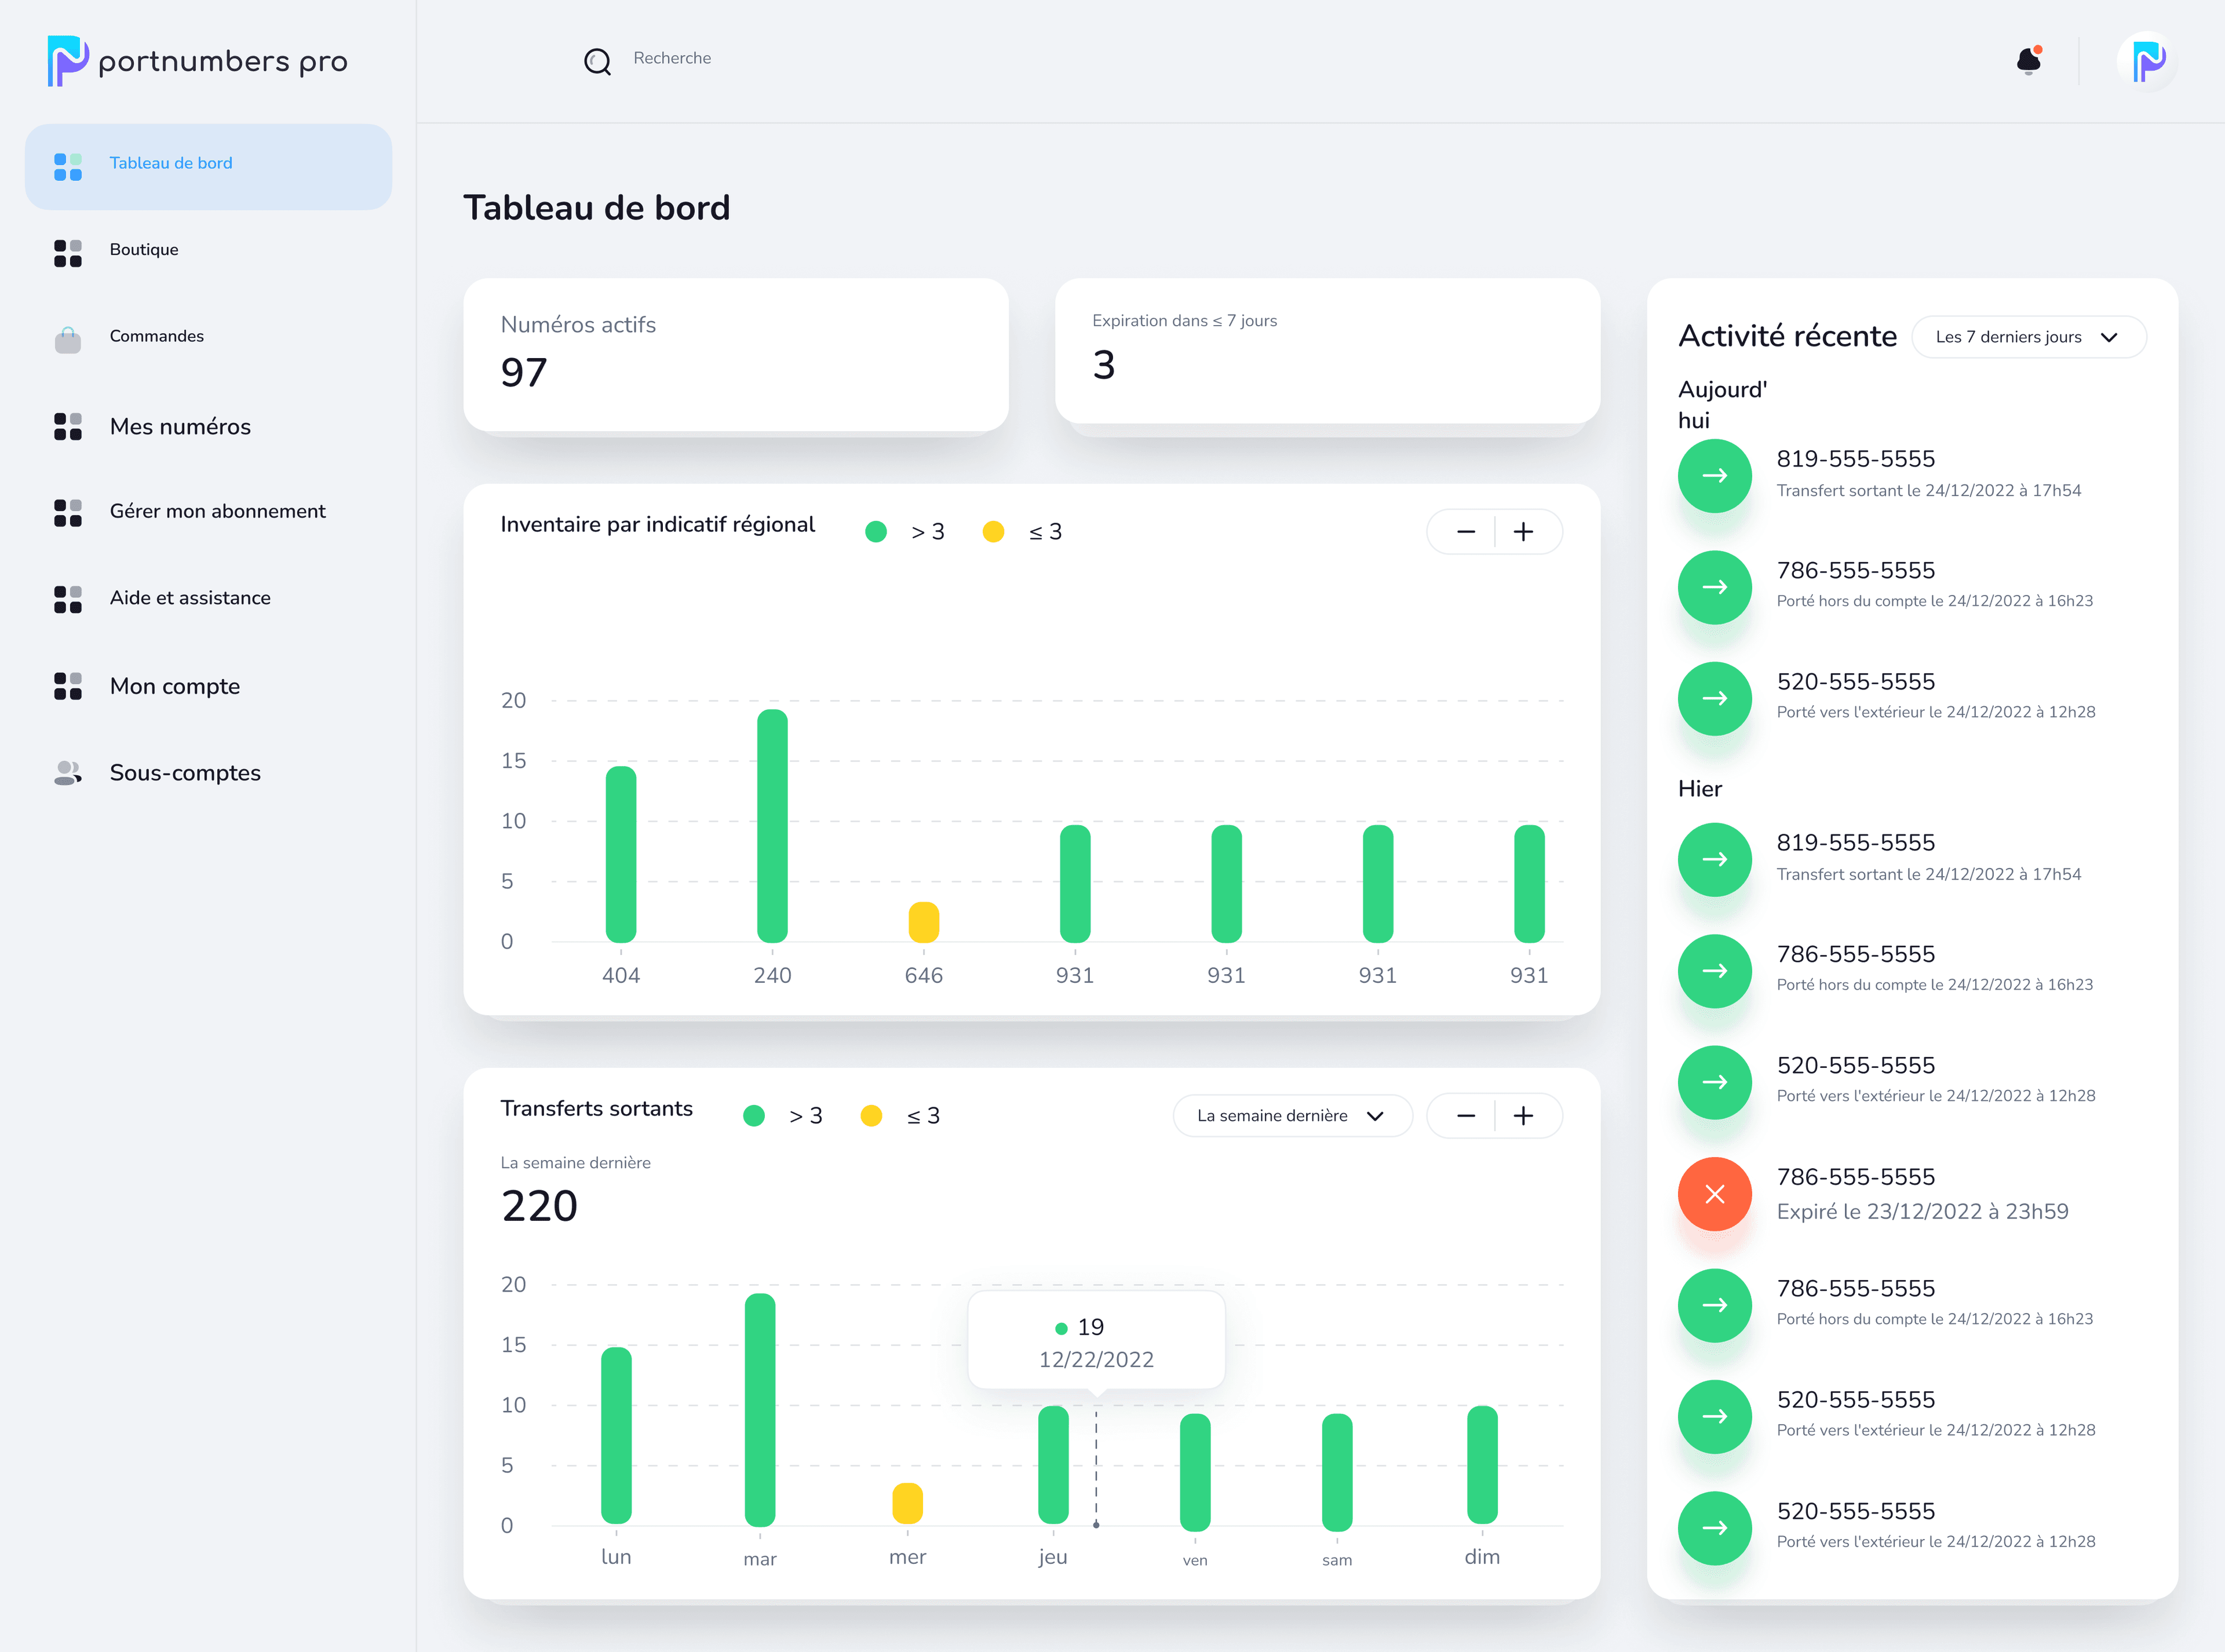Click the yellow mer bar
Viewport: 2225px width, 1652px height.
coord(907,1503)
